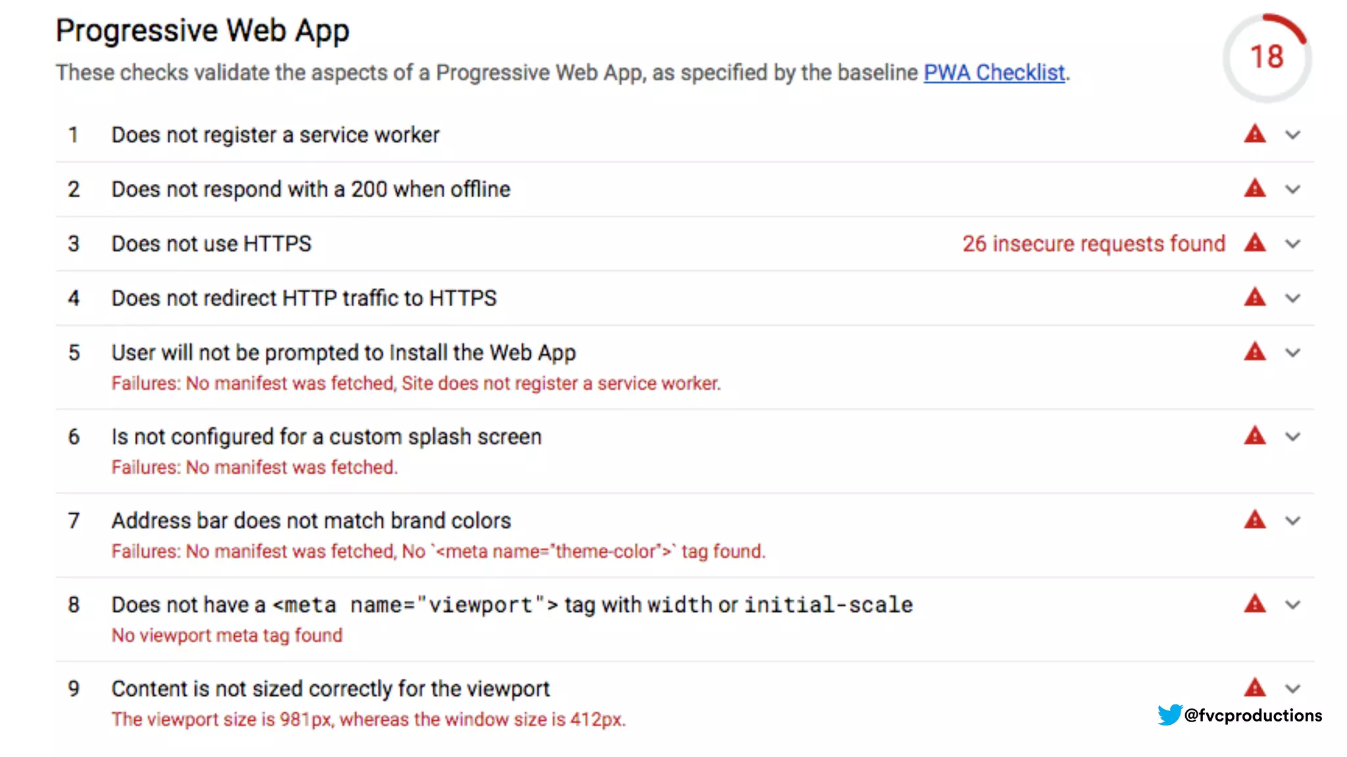Click the score gauge showing 18
The height and width of the screenshot is (757, 1347).
1266,57
